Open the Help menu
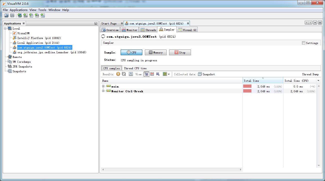 pyautogui.click(x=66, y=10)
